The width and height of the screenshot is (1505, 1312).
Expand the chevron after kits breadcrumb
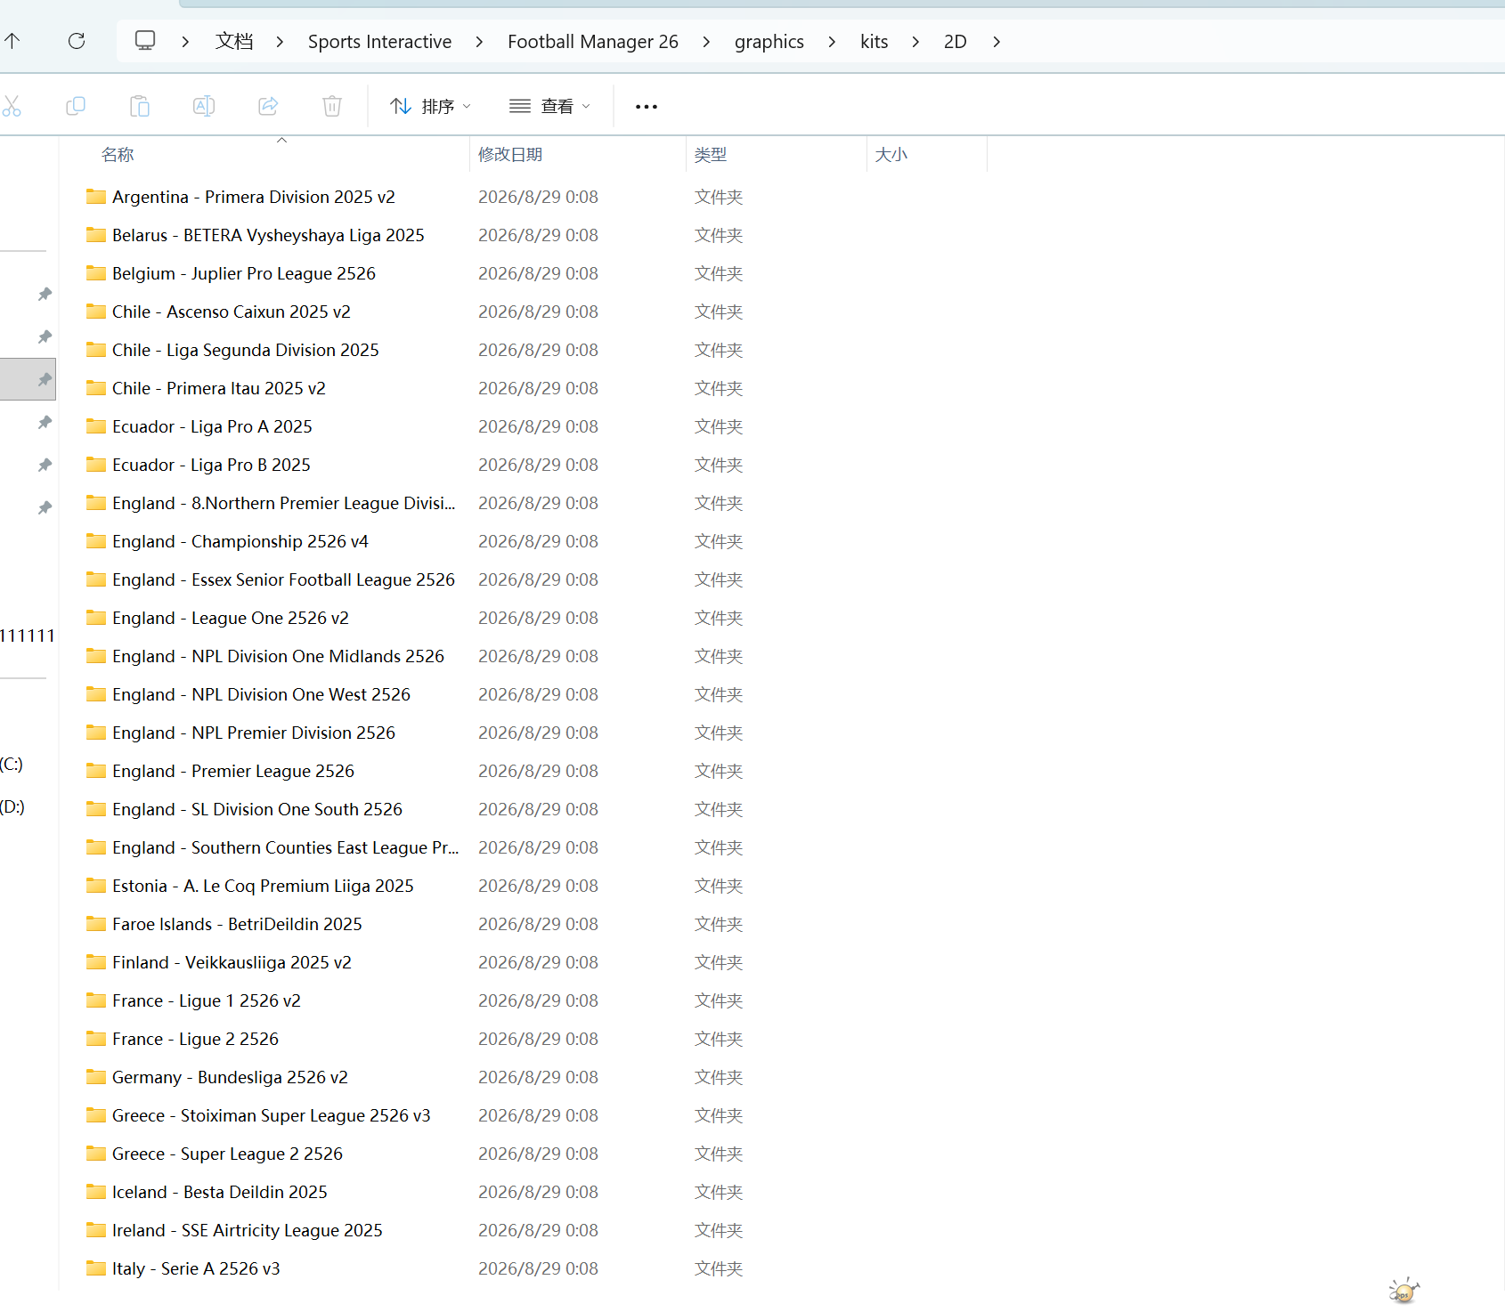coord(915,42)
